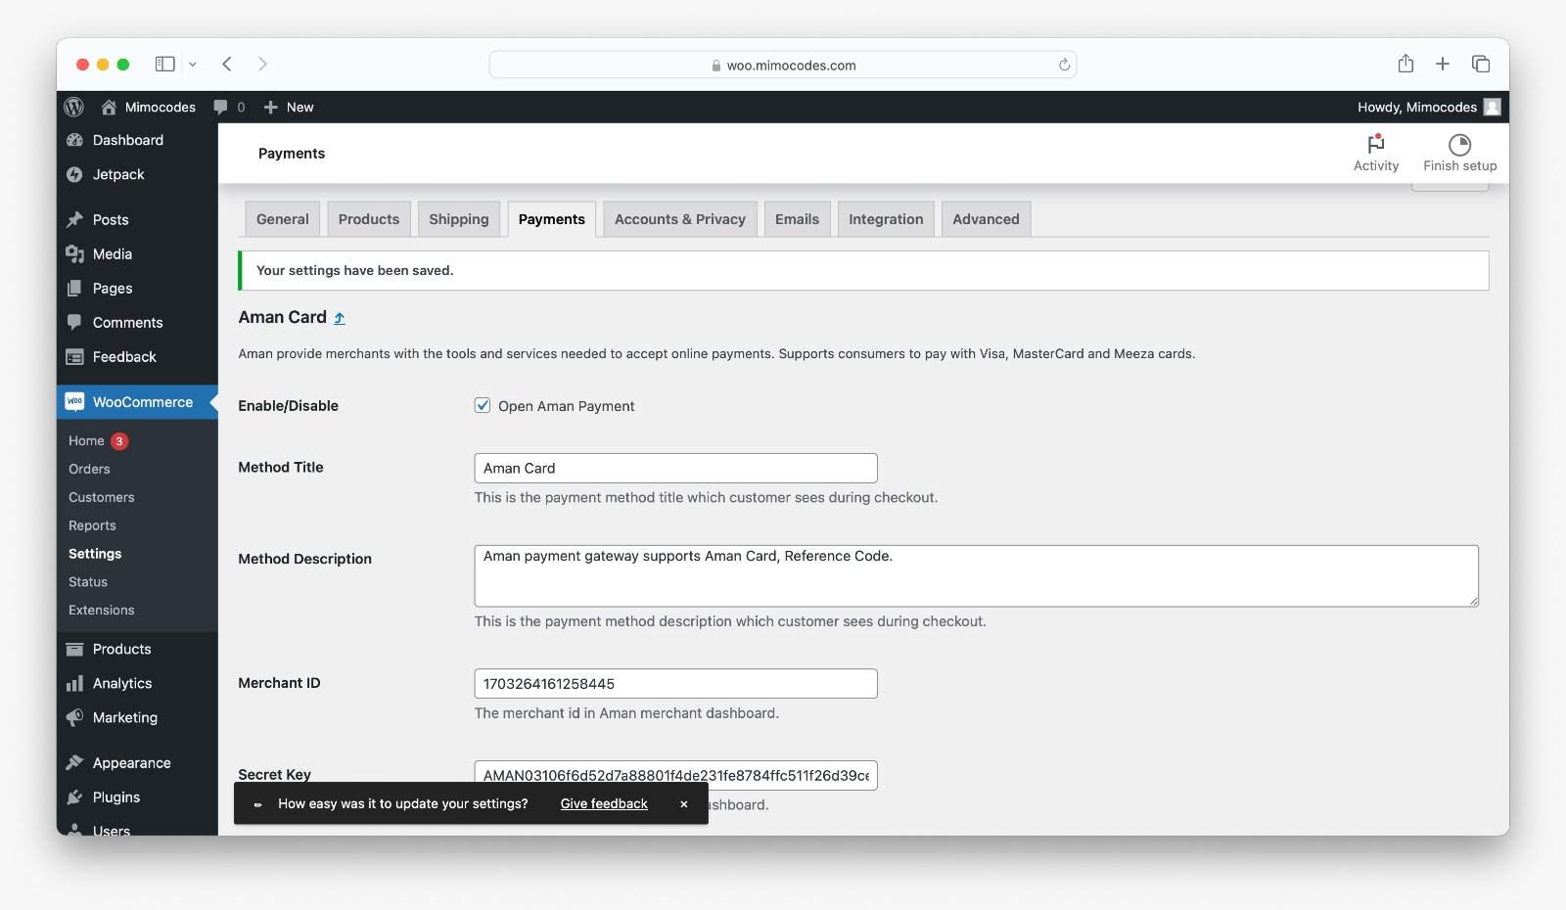Click the Comments bubble icon in sidebar
Screen dimensions: 1566x910
[x=74, y=322]
